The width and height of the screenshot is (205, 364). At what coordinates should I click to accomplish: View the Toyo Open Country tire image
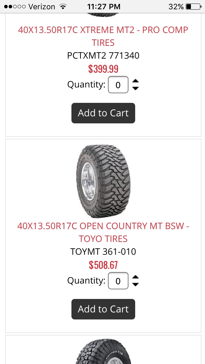[x=103, y=181]
